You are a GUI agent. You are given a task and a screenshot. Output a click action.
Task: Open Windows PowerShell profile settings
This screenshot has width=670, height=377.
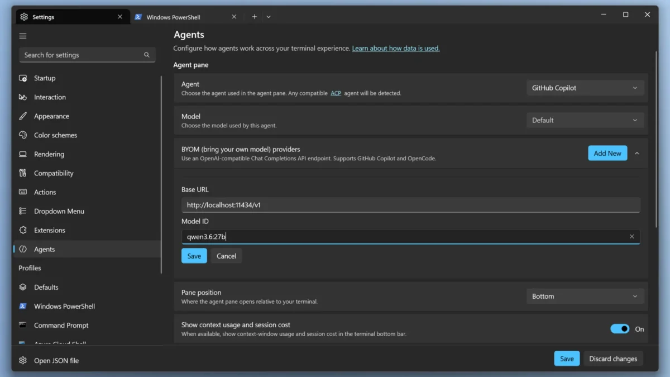coord(87,306)
